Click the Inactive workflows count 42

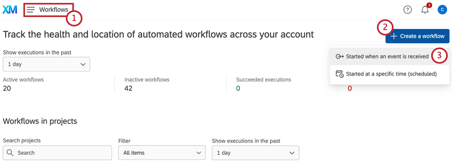click(x=128, y=88)
